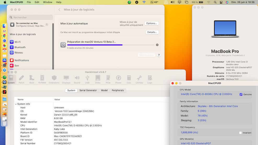Open Power section in Hackintool toolbar
Image resolution: width=258 pixels, height=145 pixels.
(x=118, y=79)
